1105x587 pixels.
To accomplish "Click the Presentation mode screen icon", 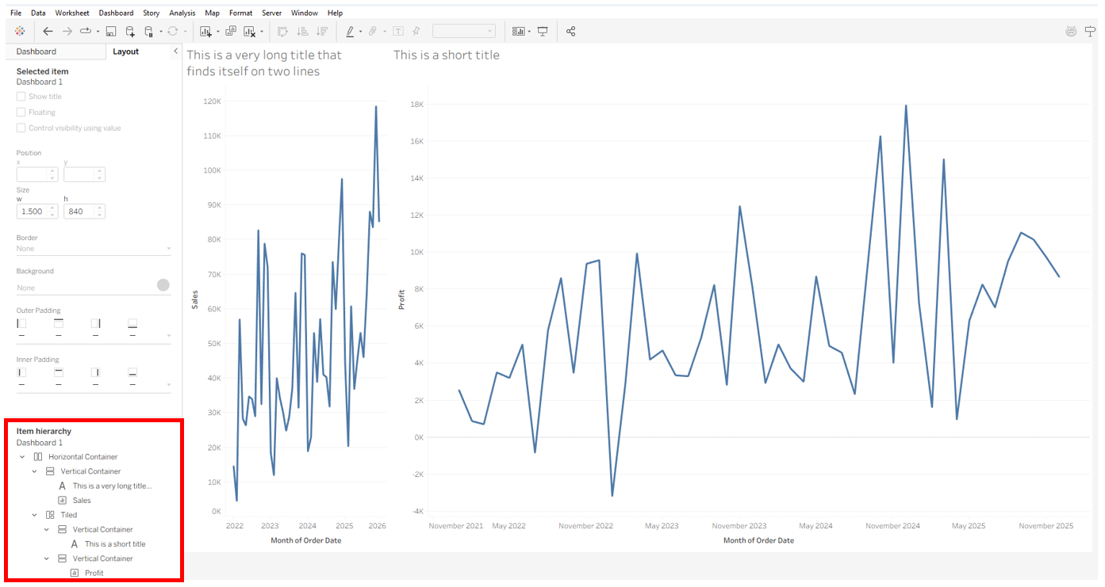I will coord(543,31).
